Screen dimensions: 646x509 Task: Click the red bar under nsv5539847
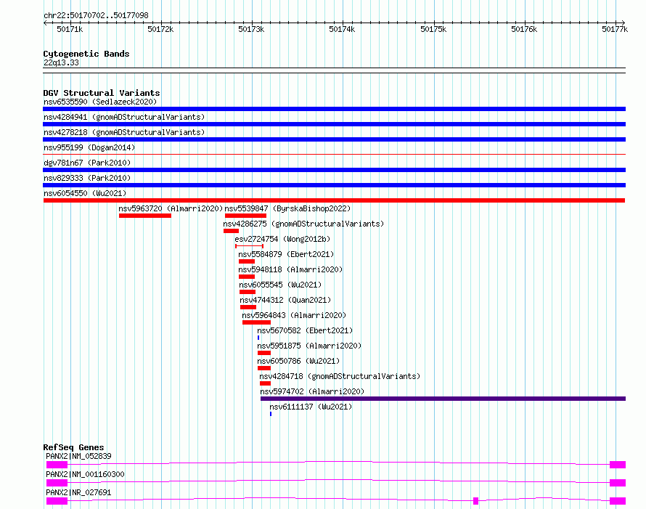pyautogui.click(x=245, y=216)
